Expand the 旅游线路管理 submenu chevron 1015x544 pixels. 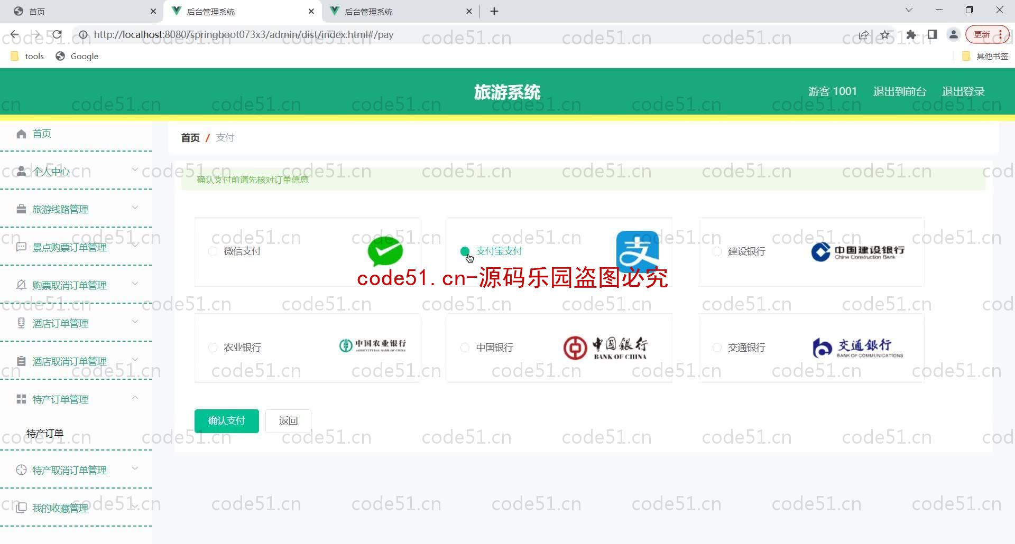[x=135, y=208]
